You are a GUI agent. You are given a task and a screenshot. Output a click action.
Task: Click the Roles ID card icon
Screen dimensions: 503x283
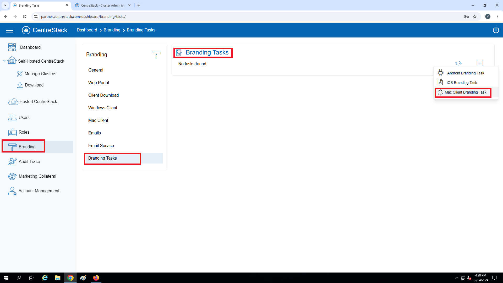point(12,132)
